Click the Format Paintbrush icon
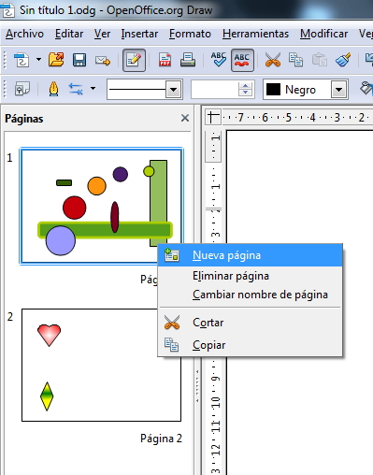The image size is (373, 475). click(343, 60)
